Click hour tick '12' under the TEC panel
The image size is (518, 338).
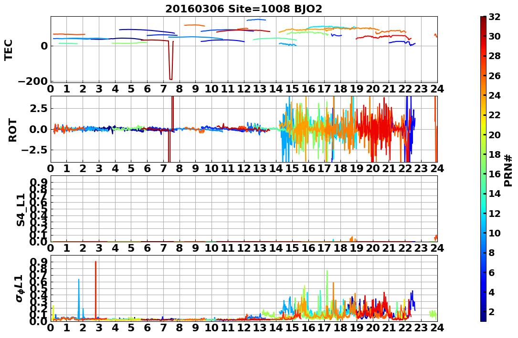pos(244,89)
